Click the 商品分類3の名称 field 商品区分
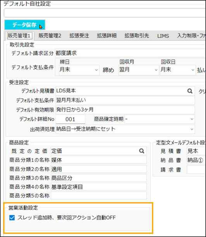Image resolution: width=206 pixels, height=237 pixels. point(99,178)
